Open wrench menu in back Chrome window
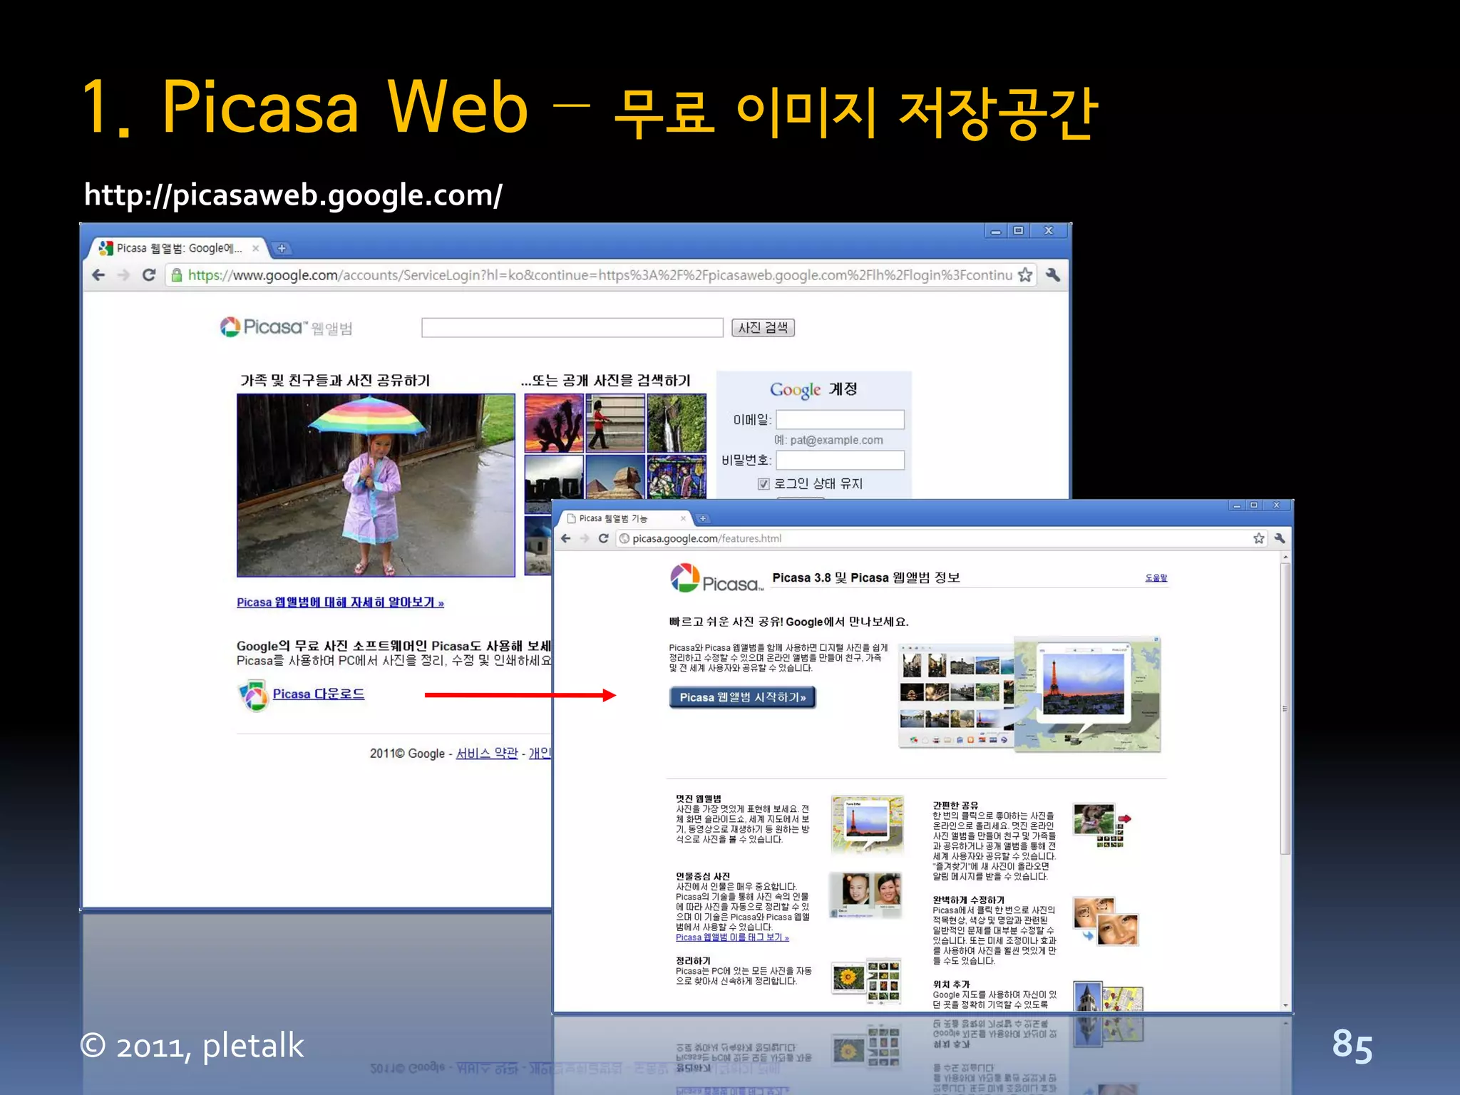 tap(1052, 275)
